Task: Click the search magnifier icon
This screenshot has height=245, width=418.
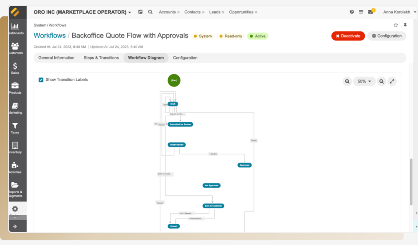Action: coord(150,12)
